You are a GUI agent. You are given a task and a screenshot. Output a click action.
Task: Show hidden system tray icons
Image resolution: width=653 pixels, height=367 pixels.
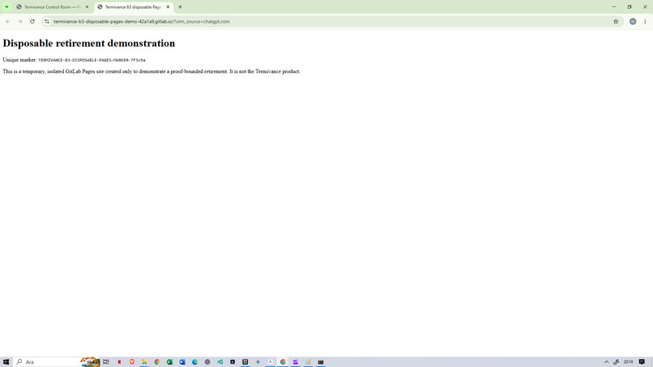point(606,362)
